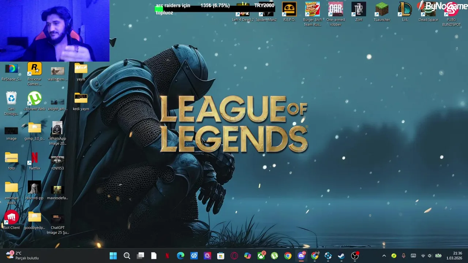The image size is (468, 263).
Task: Launch Burger Shift Team Rush shortcut
Action: pos(312,14)
